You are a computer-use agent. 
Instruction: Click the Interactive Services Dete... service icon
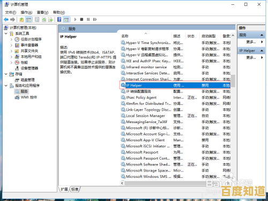click(123, 73)
